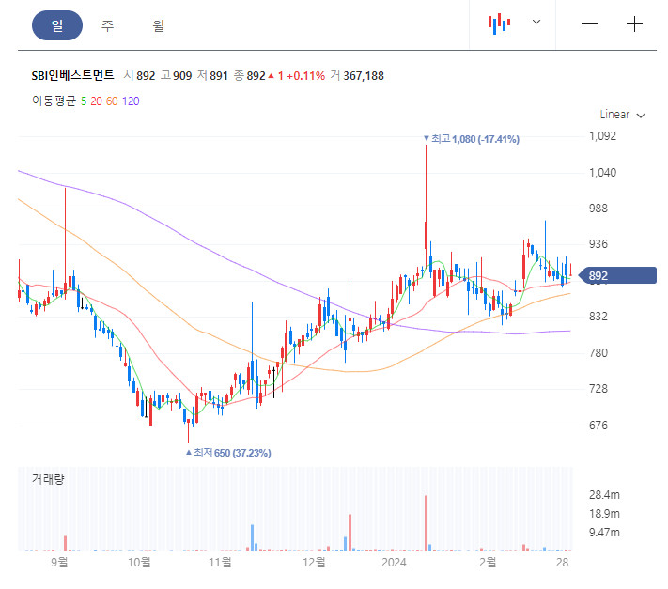The height and width of the screenshot is (589, 668).
Task: Click the +0.11% change value
Action: 305,76
